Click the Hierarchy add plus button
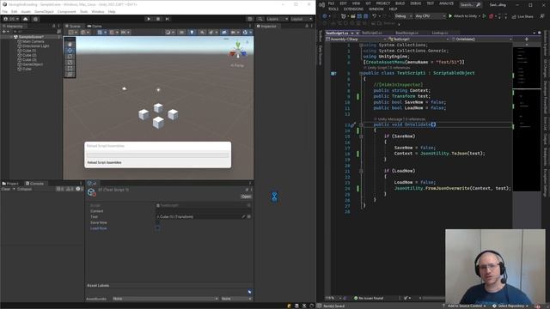Screen dimensions: 550x309 [x=3, y=32]
